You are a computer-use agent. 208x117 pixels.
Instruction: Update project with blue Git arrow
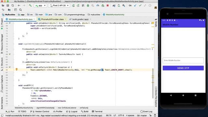(135, 6)
